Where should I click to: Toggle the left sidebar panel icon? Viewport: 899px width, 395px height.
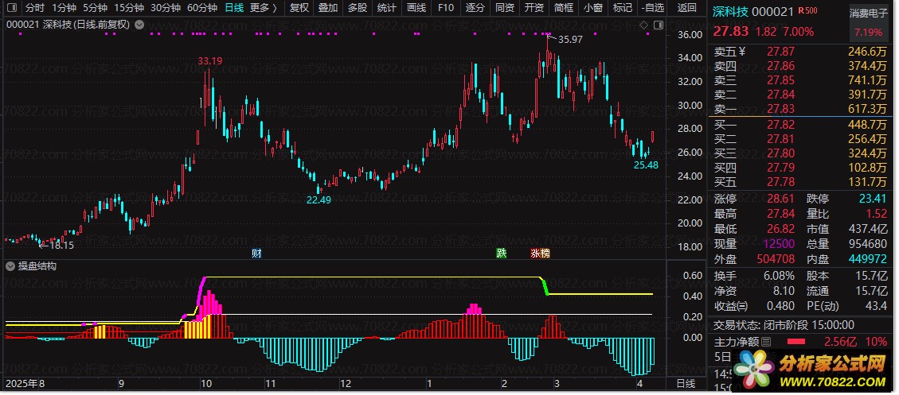pyautogui.click(x=14, y=8)
